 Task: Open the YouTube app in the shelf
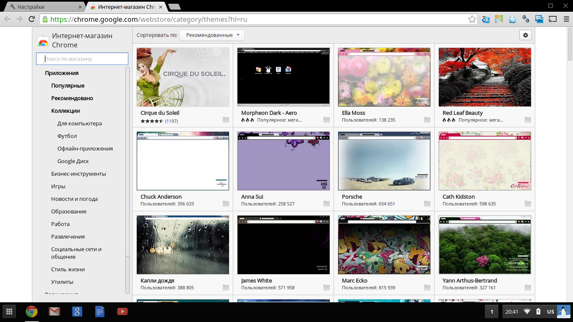tap(122, 312)
